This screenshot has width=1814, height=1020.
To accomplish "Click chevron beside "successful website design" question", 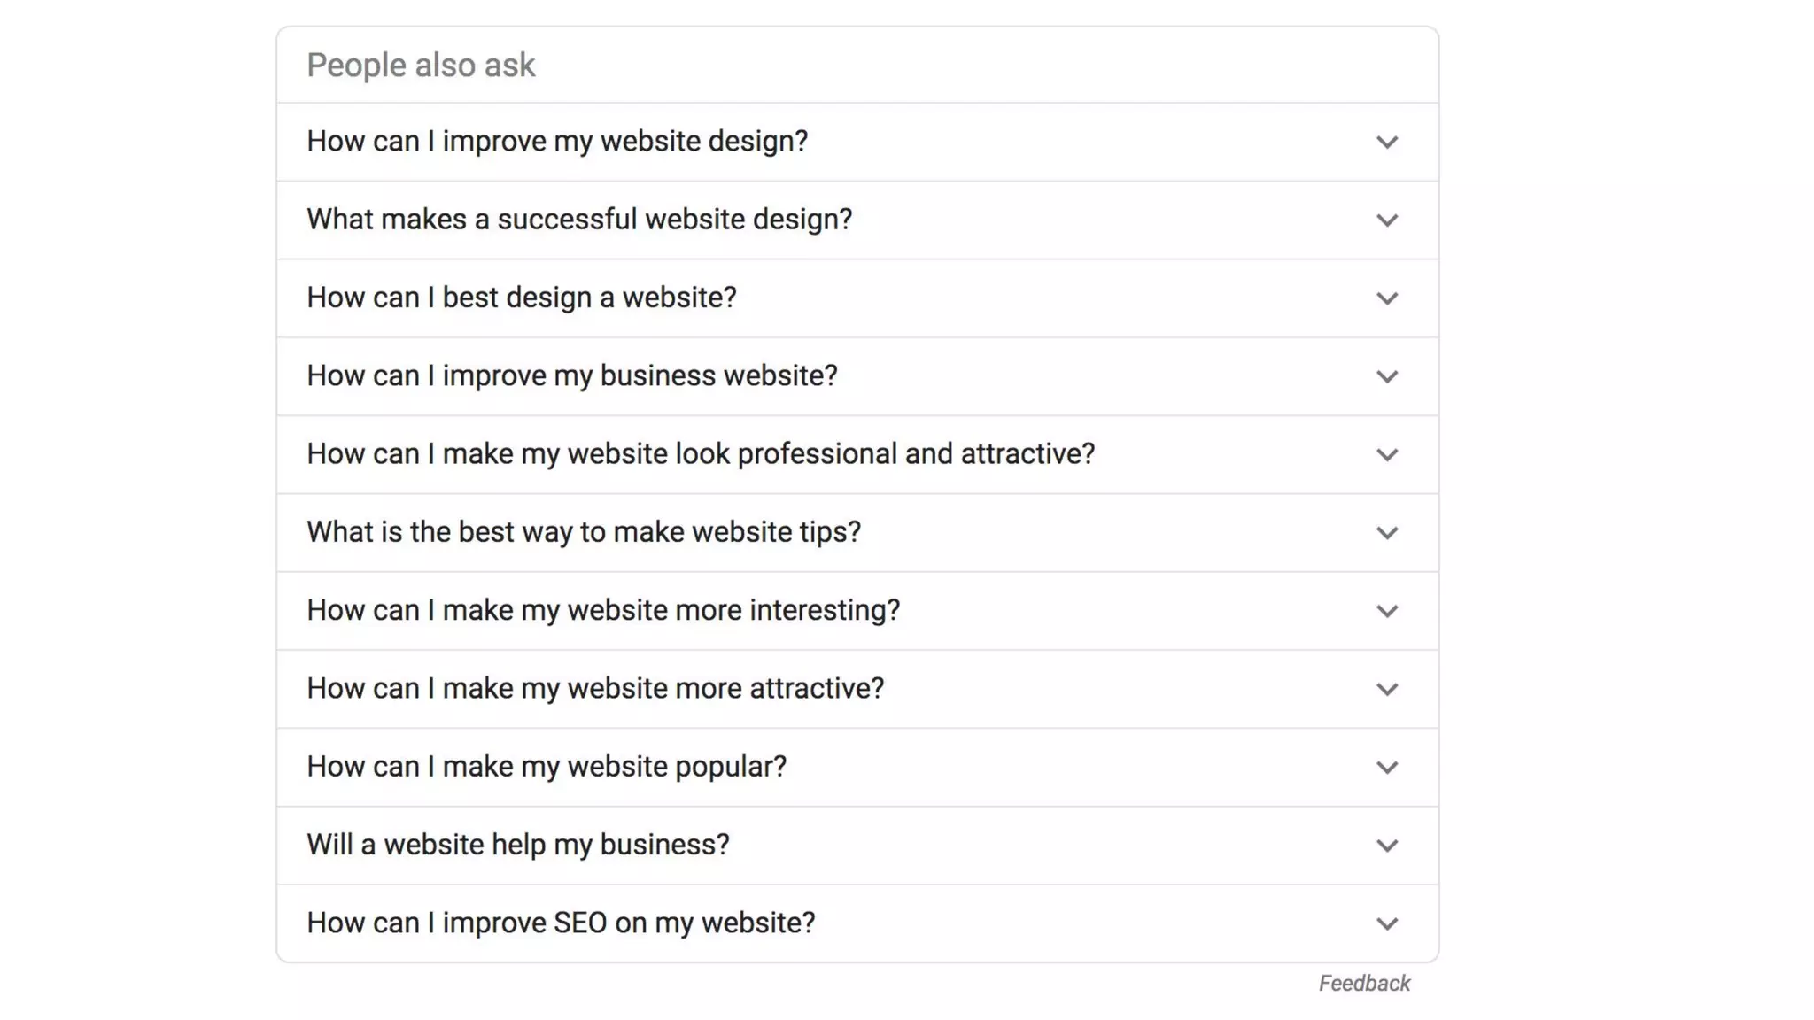I will point(1386,220).
